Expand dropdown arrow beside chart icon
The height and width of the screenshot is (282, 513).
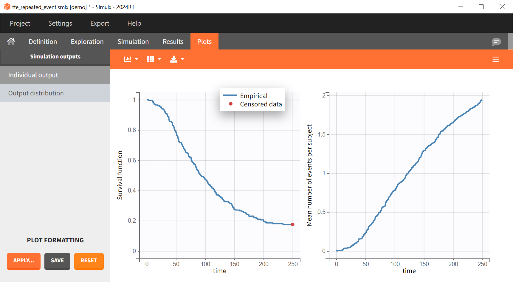click(137, 59)
